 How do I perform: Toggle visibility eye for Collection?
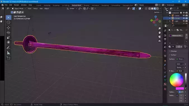[x=184, y=13]
